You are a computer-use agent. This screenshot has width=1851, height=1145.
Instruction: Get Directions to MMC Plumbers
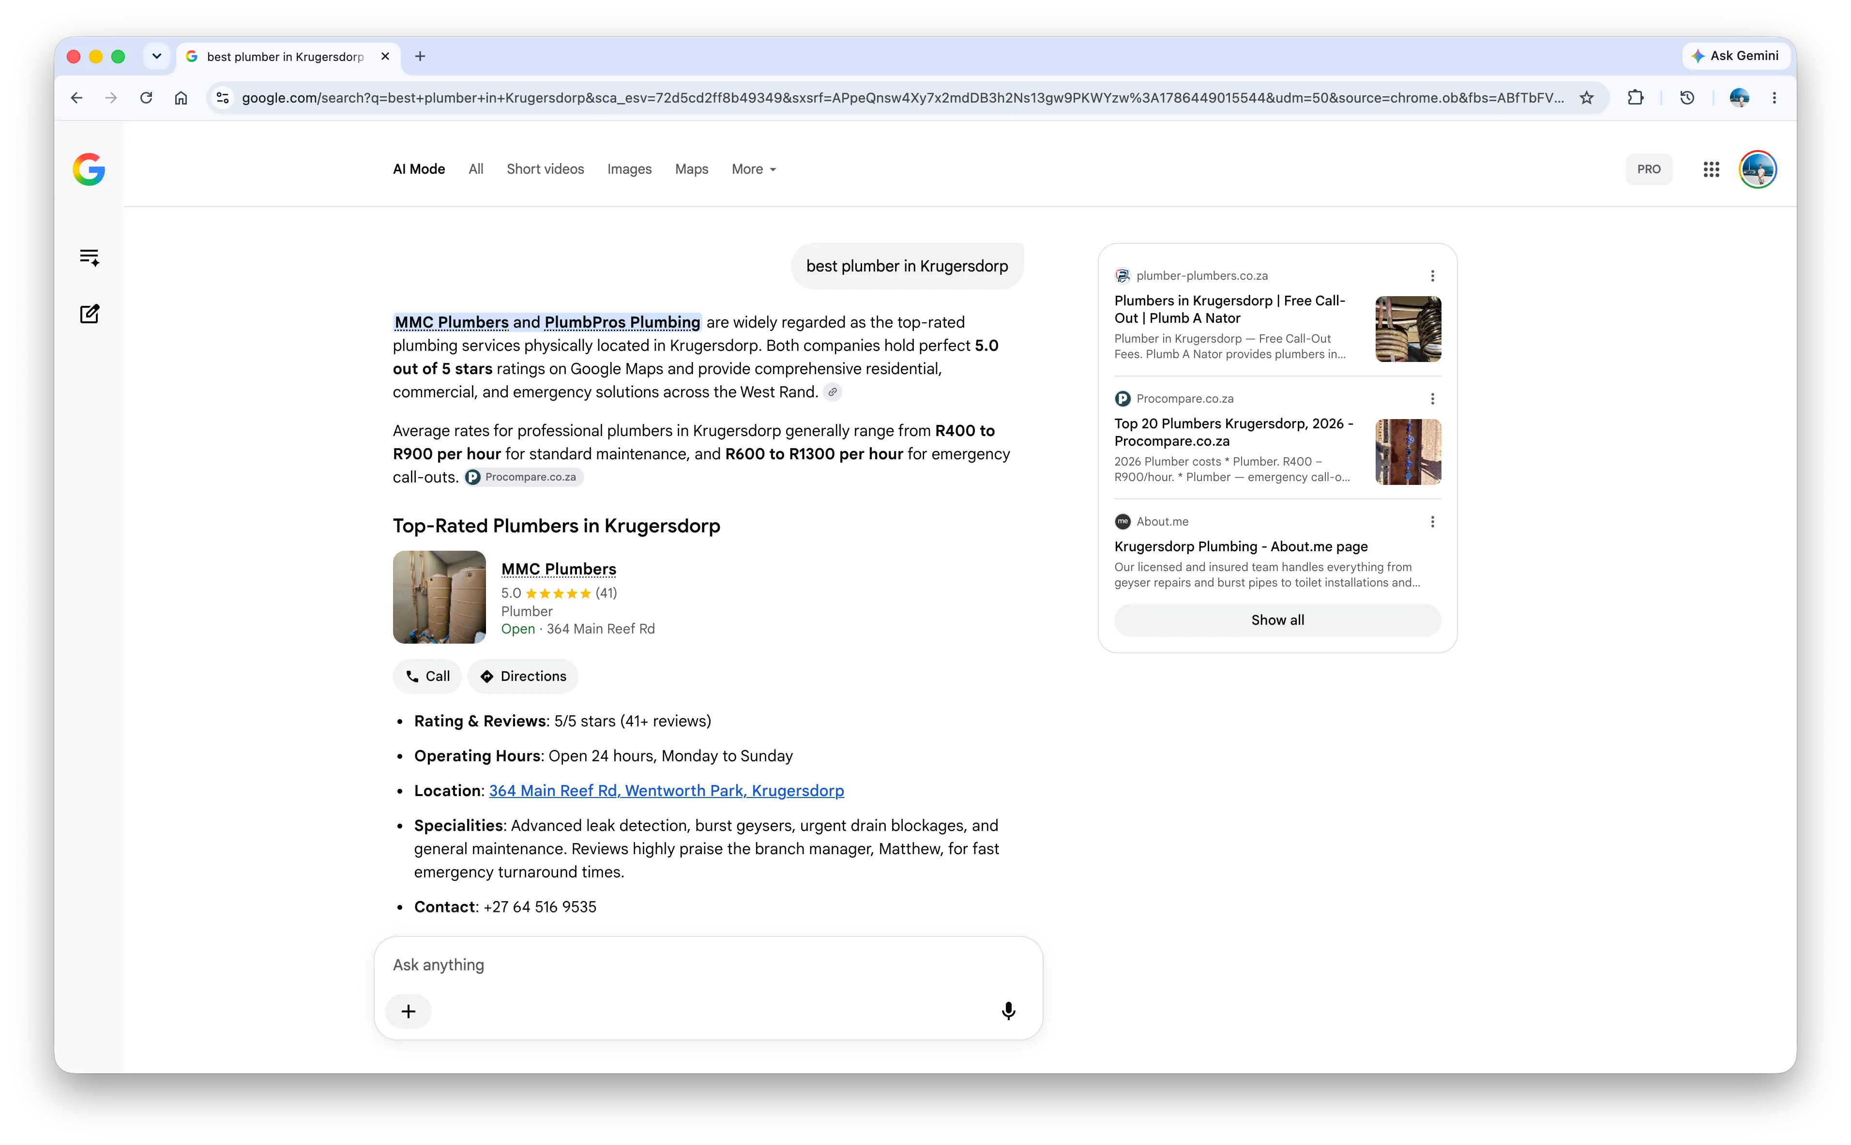pos(523,676)
